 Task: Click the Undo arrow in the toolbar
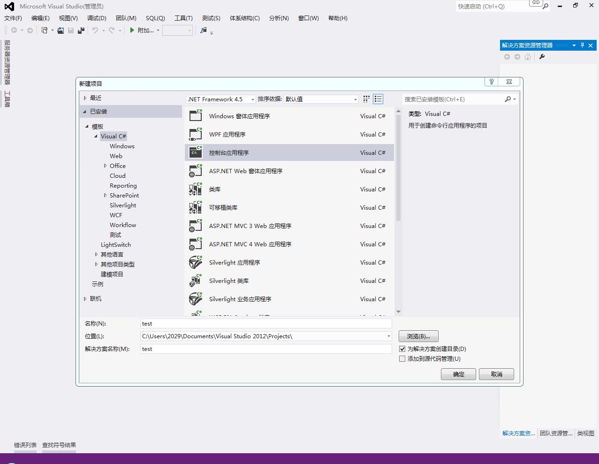pos(95,30)
